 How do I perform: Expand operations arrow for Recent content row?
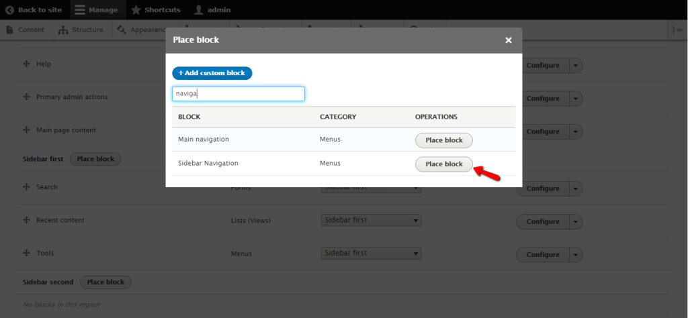coord(576,221)
